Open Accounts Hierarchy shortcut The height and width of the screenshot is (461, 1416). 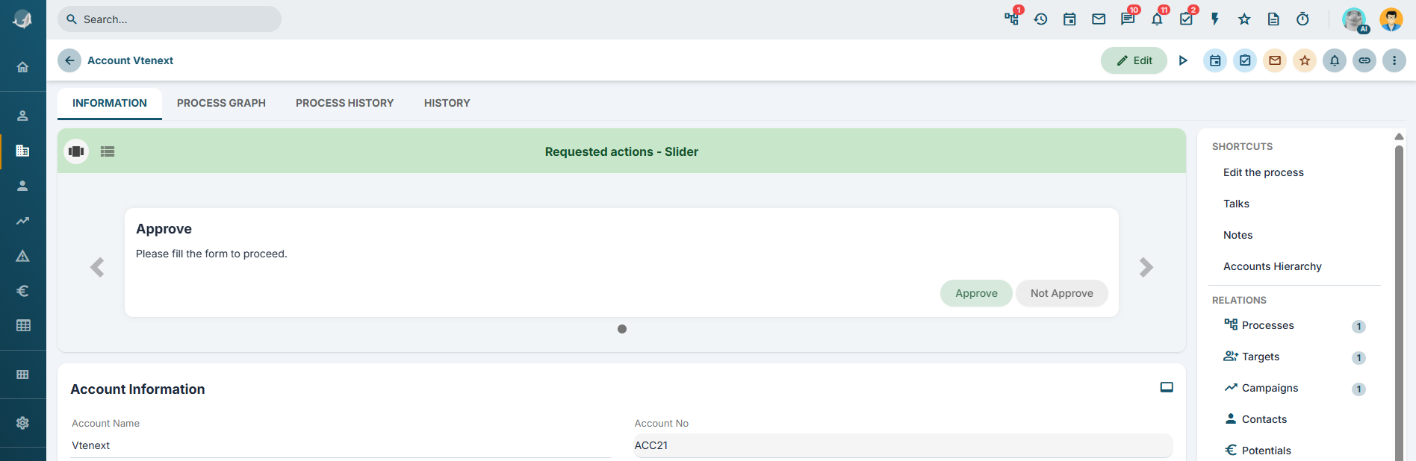pyautogui.click(x=1272, y=266)
